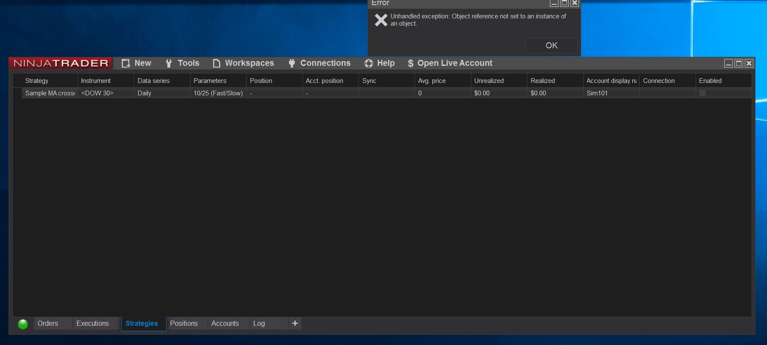Click the unhandled exception message text
The image size is (767, 345).
coord(478,20)
